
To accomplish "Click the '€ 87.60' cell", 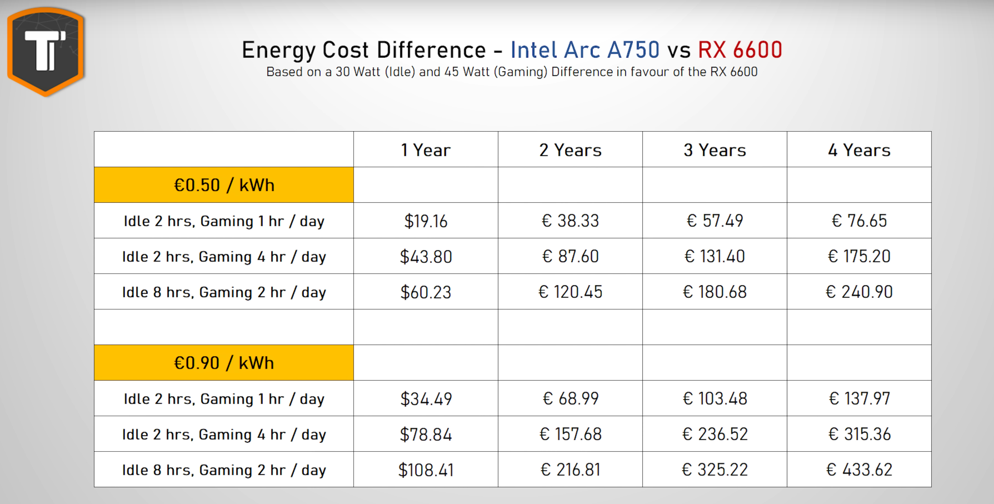I will pyautogui.click(x=571, y=256).
